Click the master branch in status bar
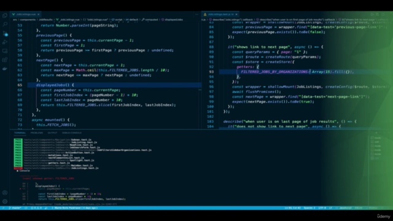Image resolution: width=393 pixels, height=221 pixels. tap(15, 208)
